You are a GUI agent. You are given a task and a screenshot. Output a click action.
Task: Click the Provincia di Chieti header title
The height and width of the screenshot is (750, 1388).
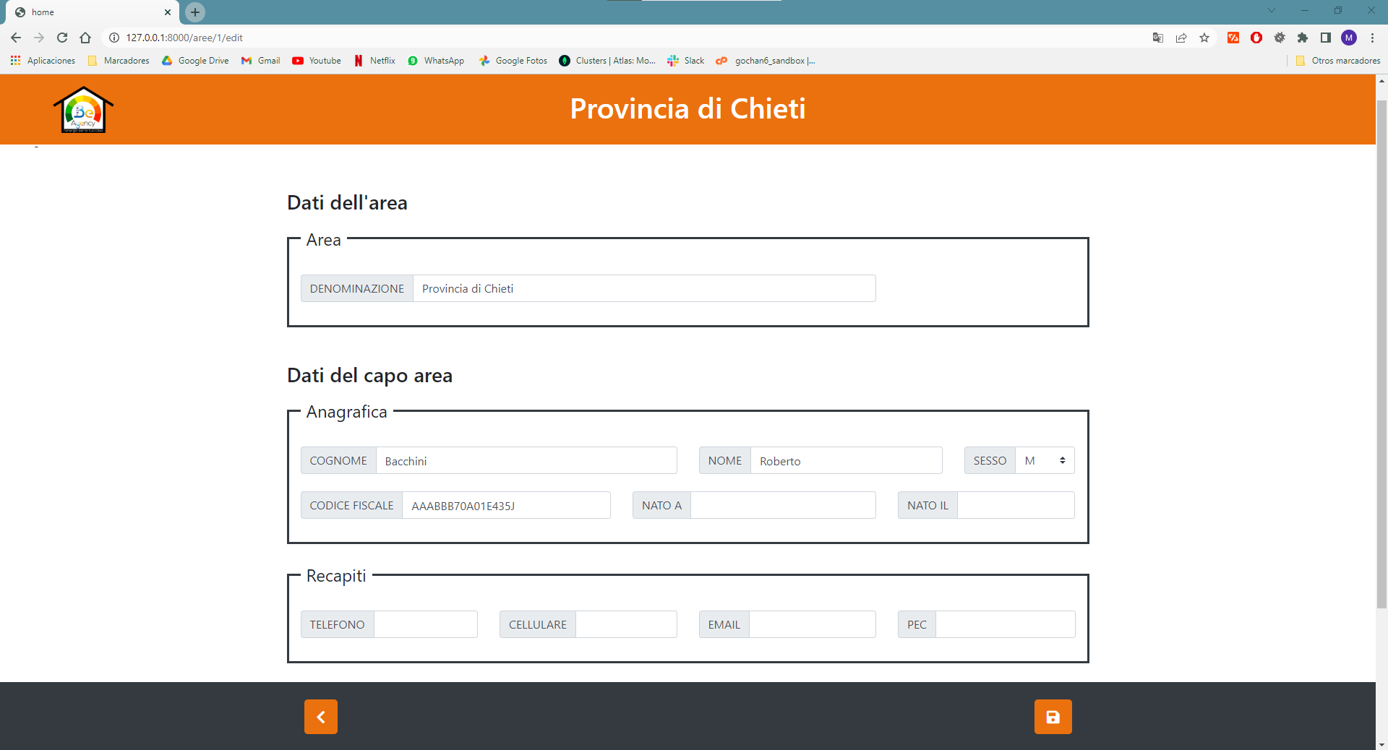click(687, 108)
